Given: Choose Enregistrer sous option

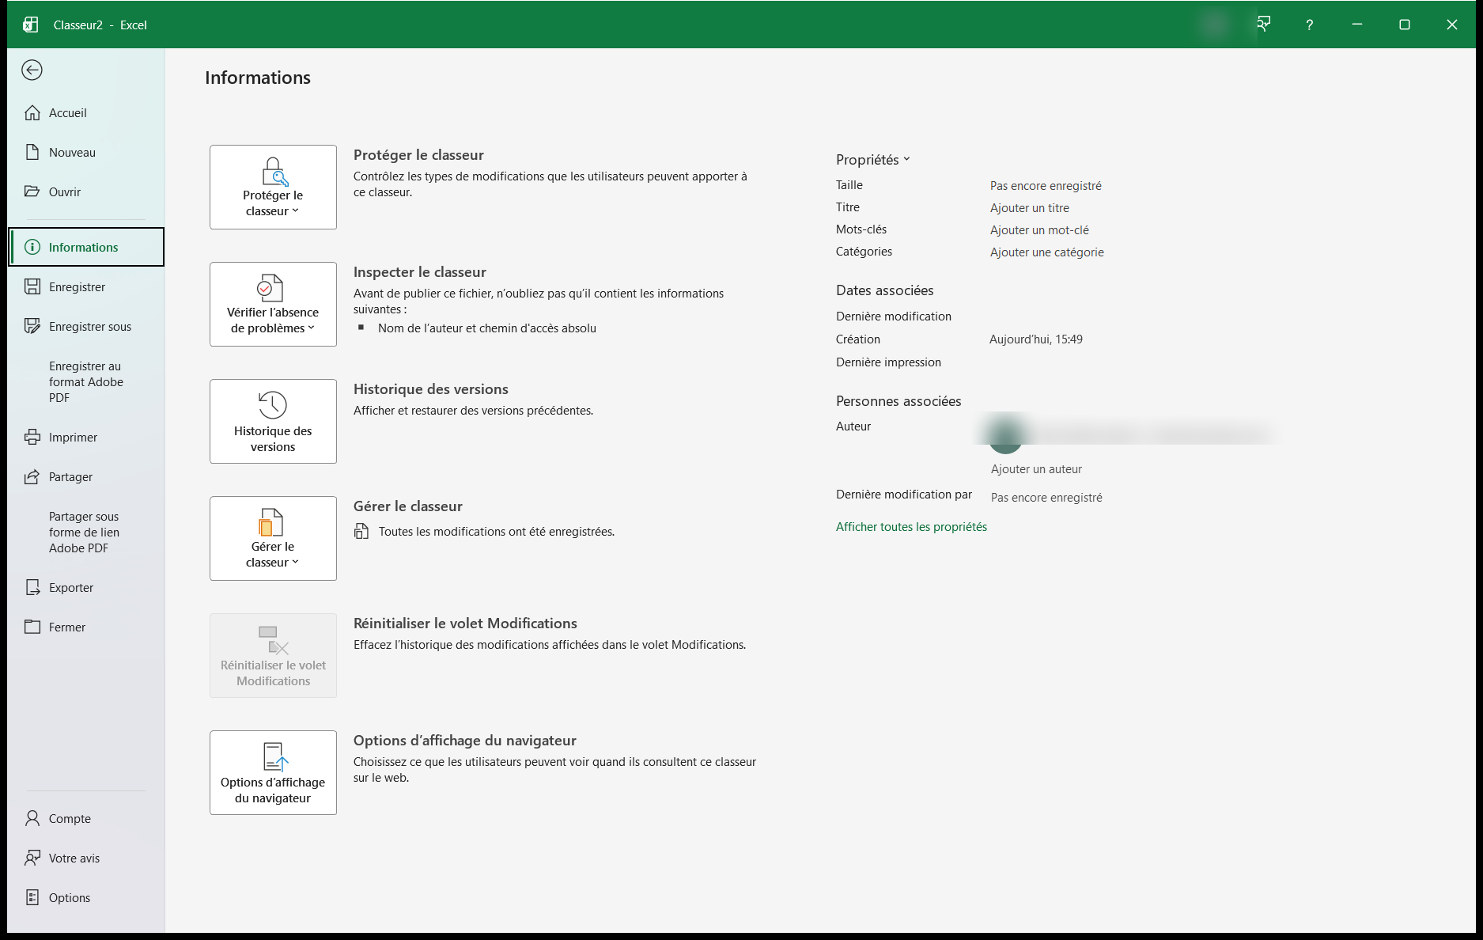Looking at the screenshot, I should 86,327.
